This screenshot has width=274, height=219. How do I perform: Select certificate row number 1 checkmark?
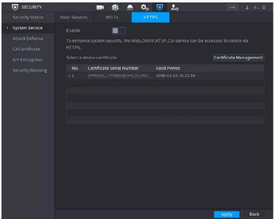[x=69, y=76]
